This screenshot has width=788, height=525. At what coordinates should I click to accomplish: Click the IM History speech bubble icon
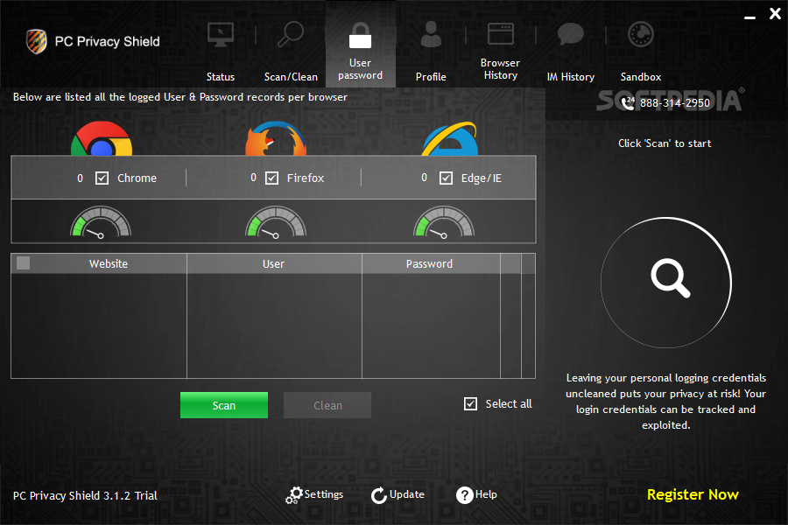[x=570, y=34]
